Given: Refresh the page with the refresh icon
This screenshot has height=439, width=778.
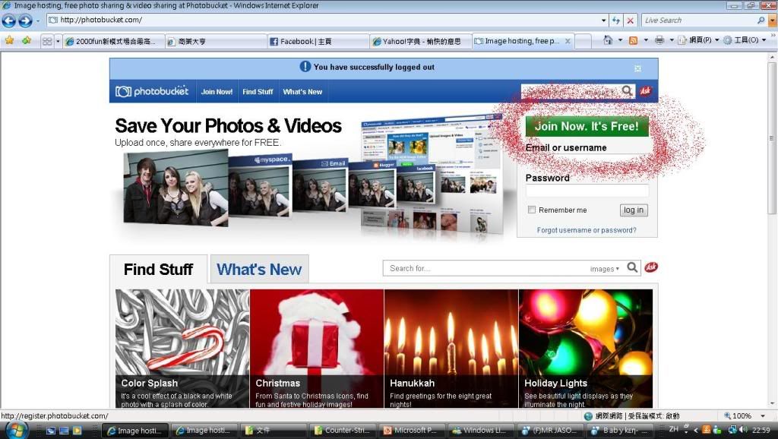Looking at the screenshot, I should point(616,21).
